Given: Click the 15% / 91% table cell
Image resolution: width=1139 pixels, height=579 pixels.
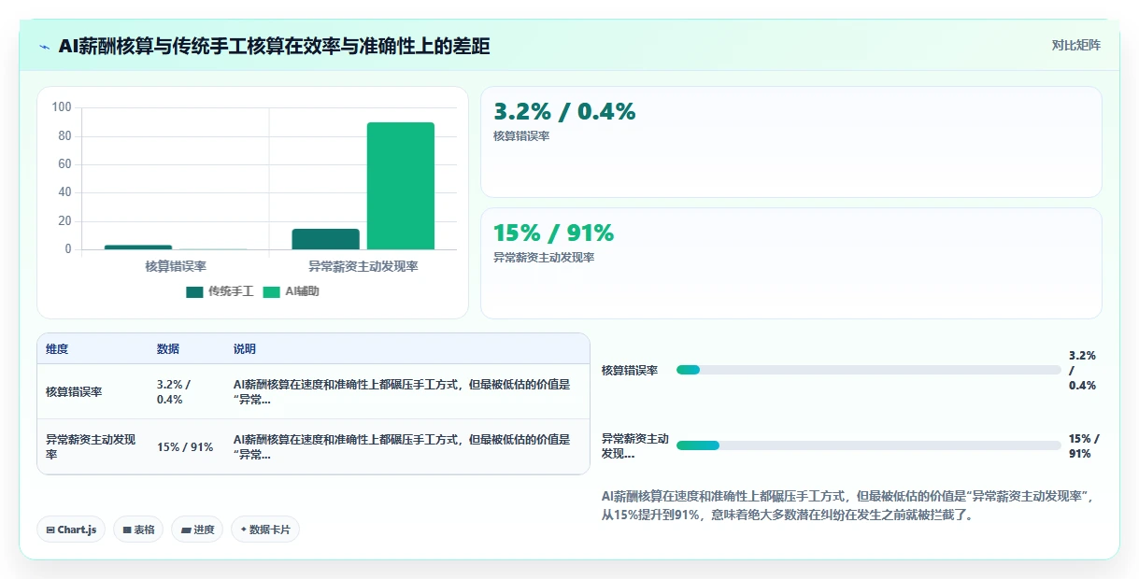Looking at the screenshot, I should coord(185,446).
